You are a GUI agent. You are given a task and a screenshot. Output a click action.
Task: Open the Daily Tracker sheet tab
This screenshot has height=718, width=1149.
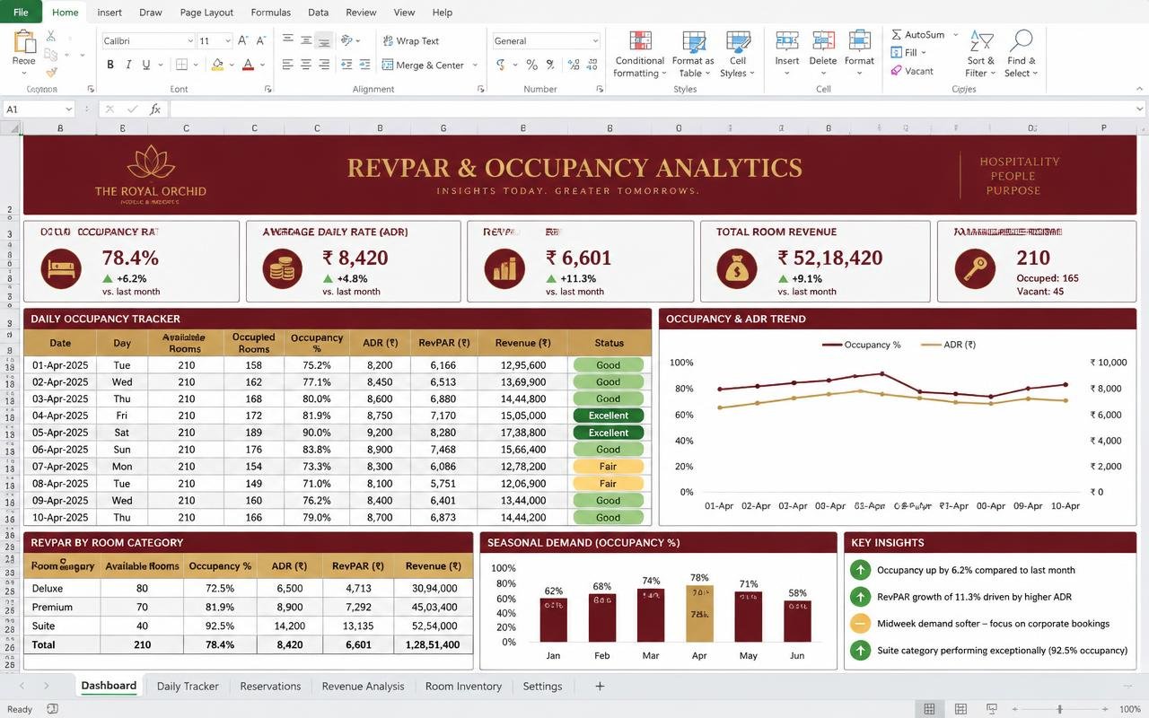click(188, 686)
